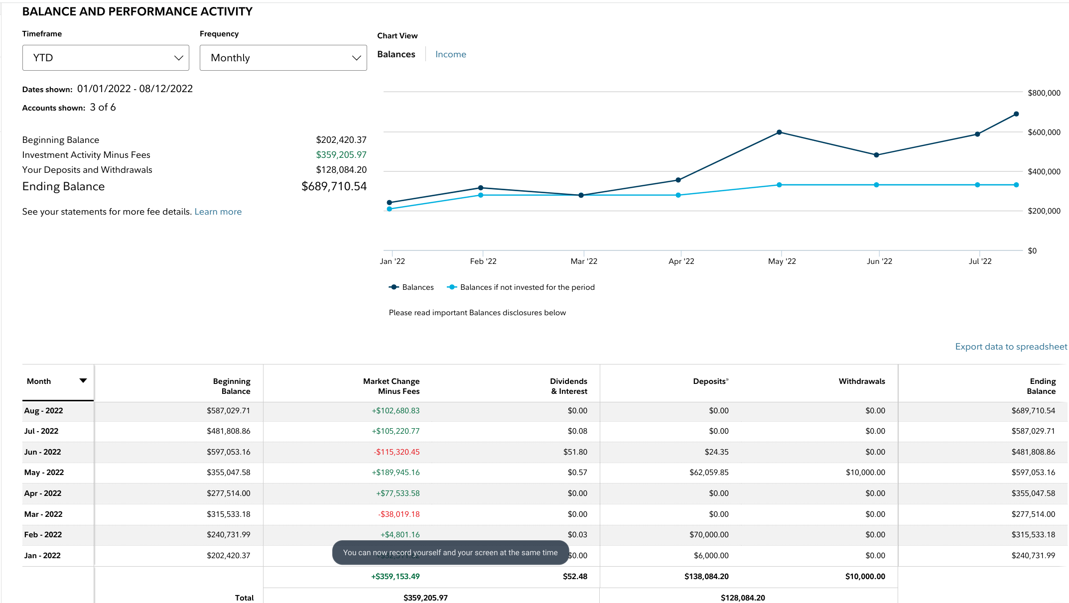Click the screen recording notification toast
Image resolution: width=1069 pixels, height=603 pixels.
(450, 553)
